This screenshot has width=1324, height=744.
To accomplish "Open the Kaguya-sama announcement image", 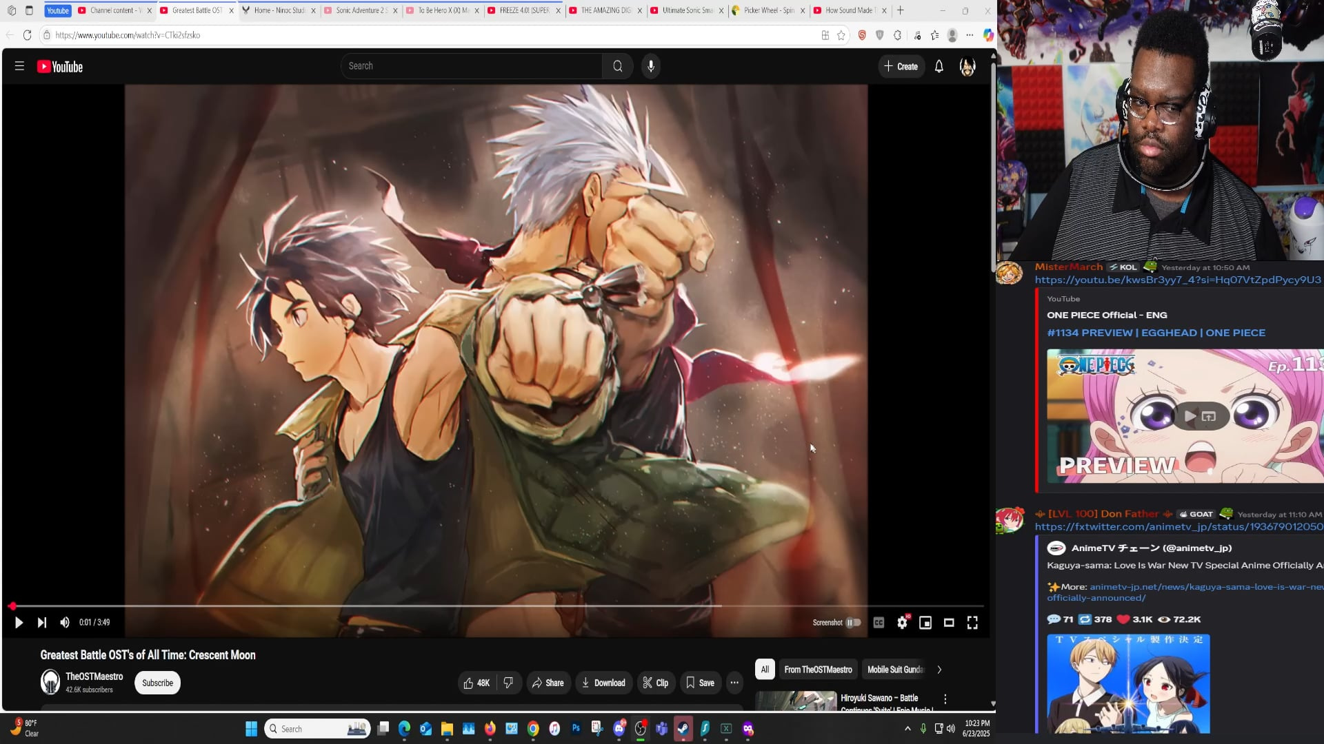I will click(1128, 683).
